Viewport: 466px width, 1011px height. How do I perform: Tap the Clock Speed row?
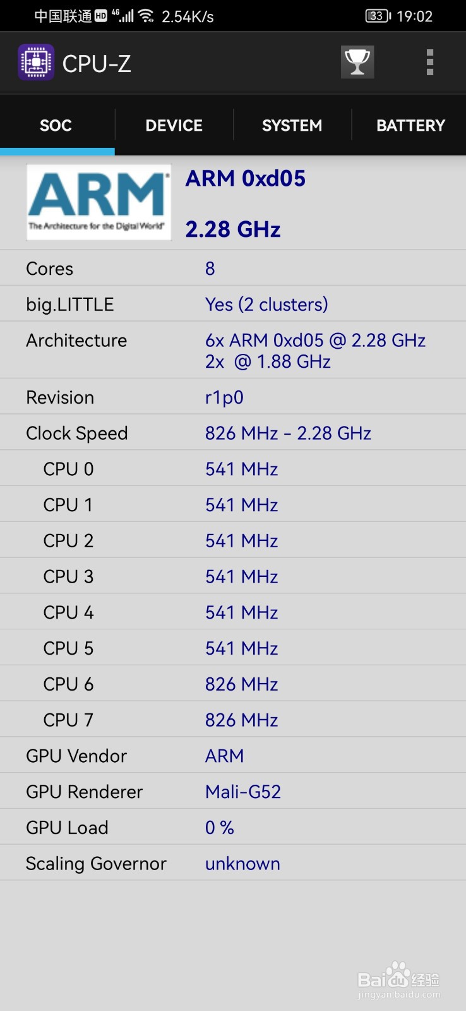point(233,433)
